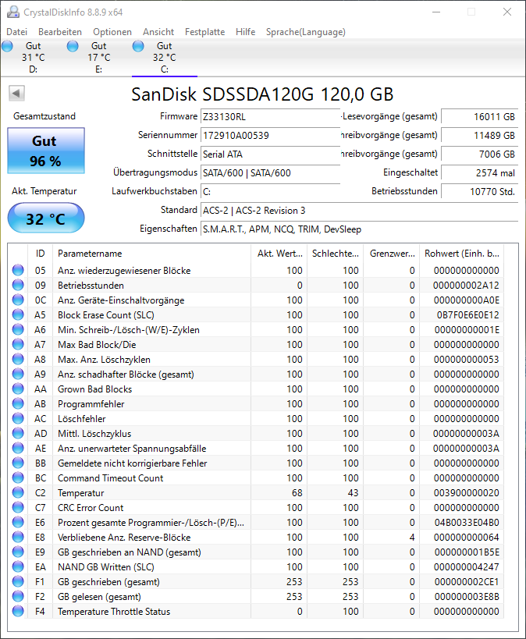Open the Festplatte menu
The height and width of the screenshot is (639, 526).
(x=202, y=32)
